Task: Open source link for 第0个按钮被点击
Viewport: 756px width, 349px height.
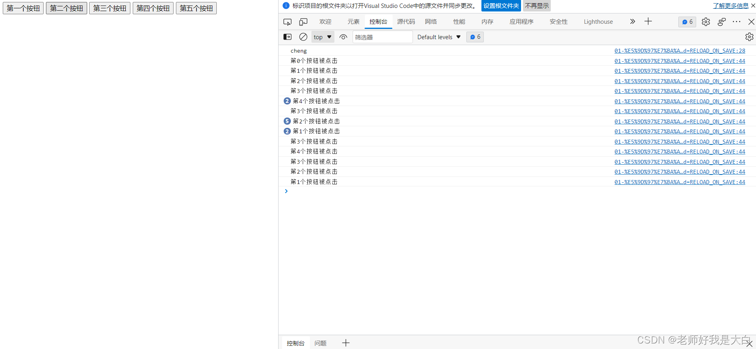Action: pos(680,61)
